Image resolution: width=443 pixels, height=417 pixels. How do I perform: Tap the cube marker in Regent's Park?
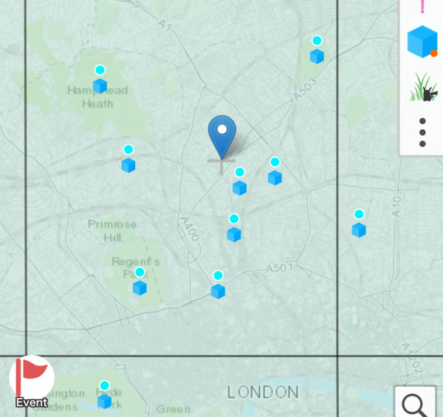coord(140,288)
